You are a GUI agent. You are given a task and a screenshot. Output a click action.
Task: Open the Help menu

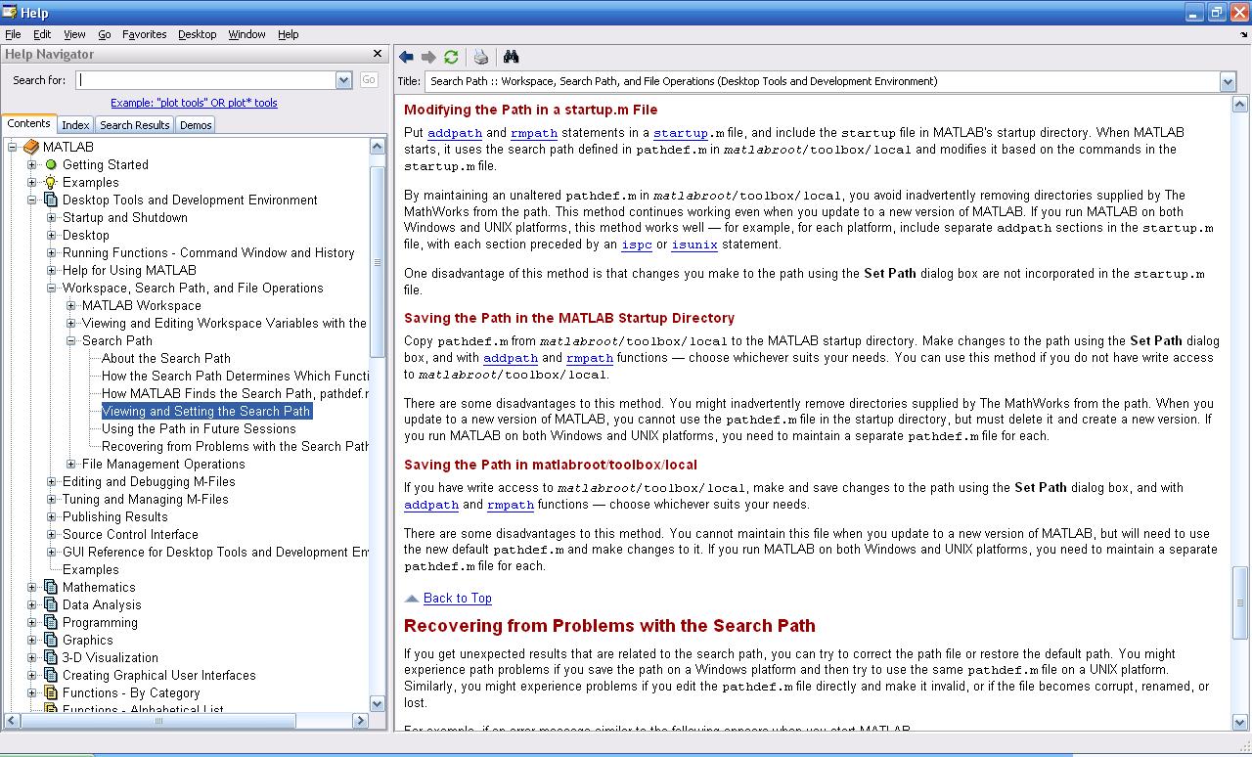(x=288, y=34)
